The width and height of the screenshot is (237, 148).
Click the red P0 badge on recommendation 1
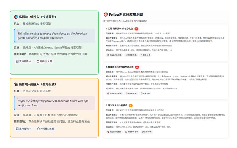click(136, 29)
